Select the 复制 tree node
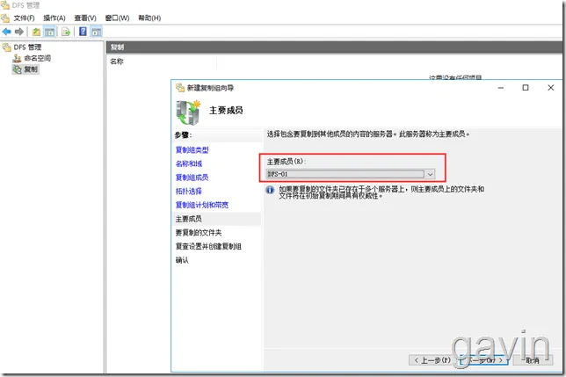 point(31,69)
